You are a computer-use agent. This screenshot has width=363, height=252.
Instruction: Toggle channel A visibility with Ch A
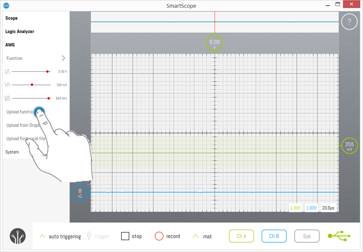click(x=241, y=236)
